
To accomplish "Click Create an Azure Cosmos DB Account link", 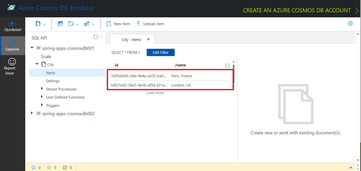I will tap(297, 10).
